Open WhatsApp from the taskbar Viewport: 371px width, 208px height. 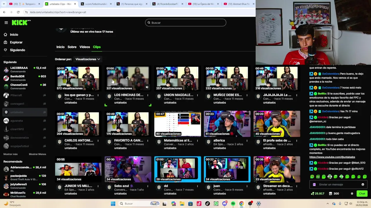coord(216,204)
